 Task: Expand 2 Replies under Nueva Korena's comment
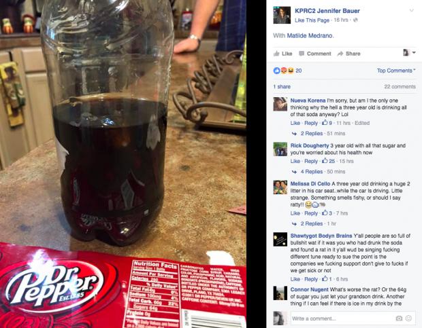point(311,133)
